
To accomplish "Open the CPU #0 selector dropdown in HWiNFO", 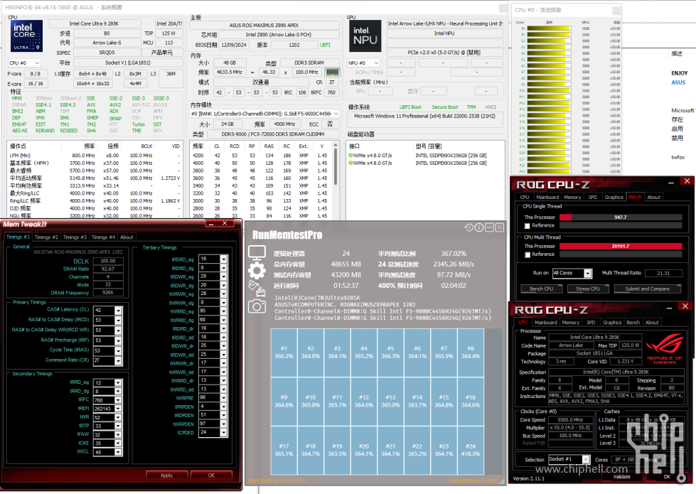I will [x=24, y=63].
